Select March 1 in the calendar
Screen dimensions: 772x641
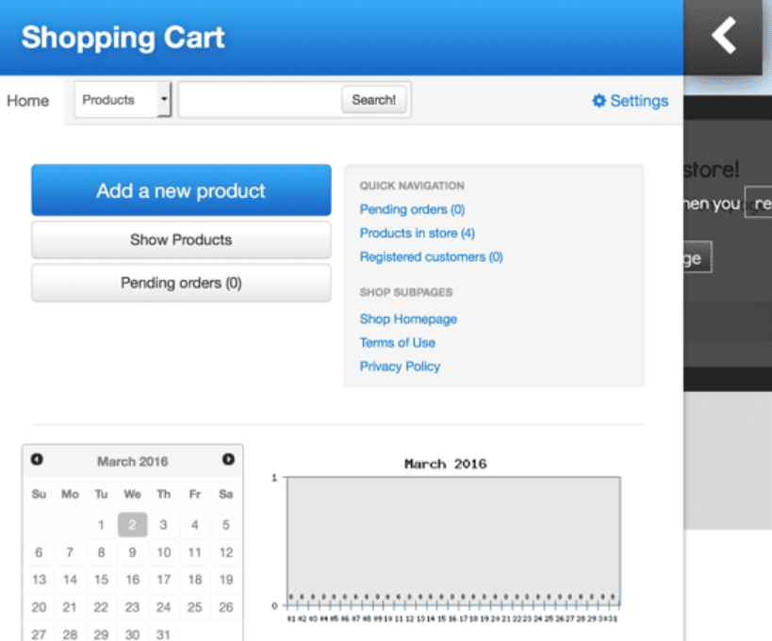pyautogui.click(x=101, y=525)
